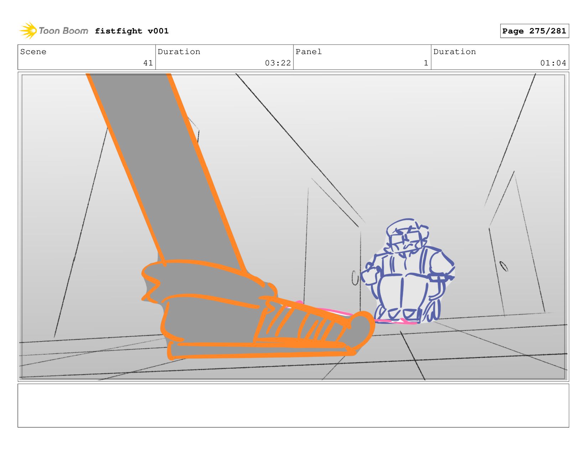
Task: Click the storyboard panel drawing thumbnail
Action: pos(293,227)
